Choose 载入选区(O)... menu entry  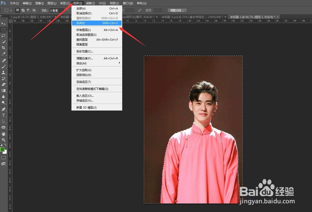pyautogui.click(x=97, y=96)
